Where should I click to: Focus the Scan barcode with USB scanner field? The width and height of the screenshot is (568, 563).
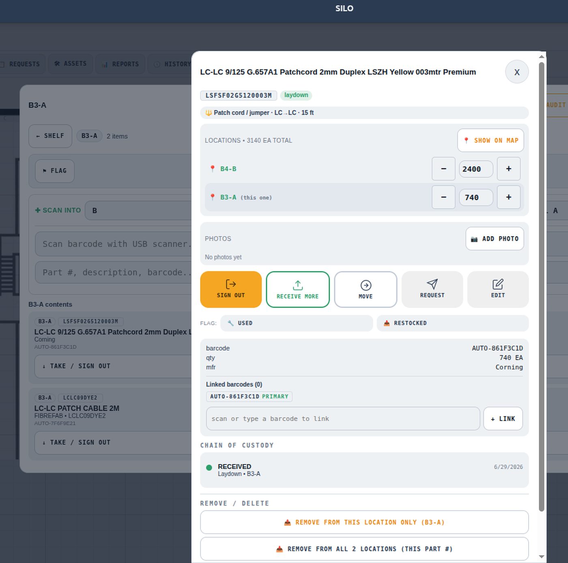pos(114,244)
